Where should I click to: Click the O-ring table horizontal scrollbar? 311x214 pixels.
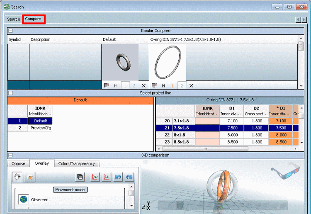coord(205,149)
